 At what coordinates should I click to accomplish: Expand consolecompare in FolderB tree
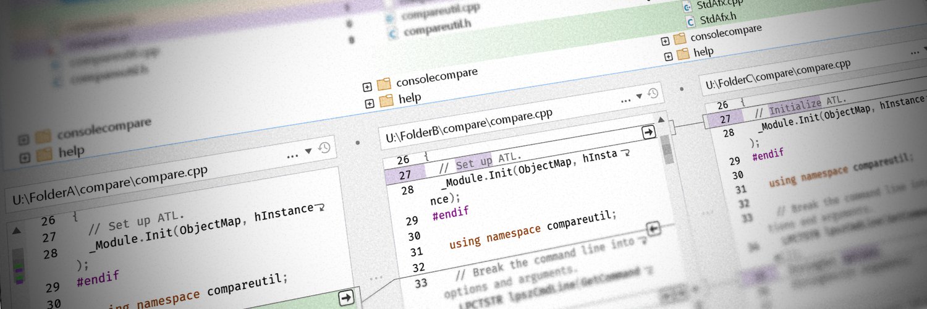click(x=367, y=87)
